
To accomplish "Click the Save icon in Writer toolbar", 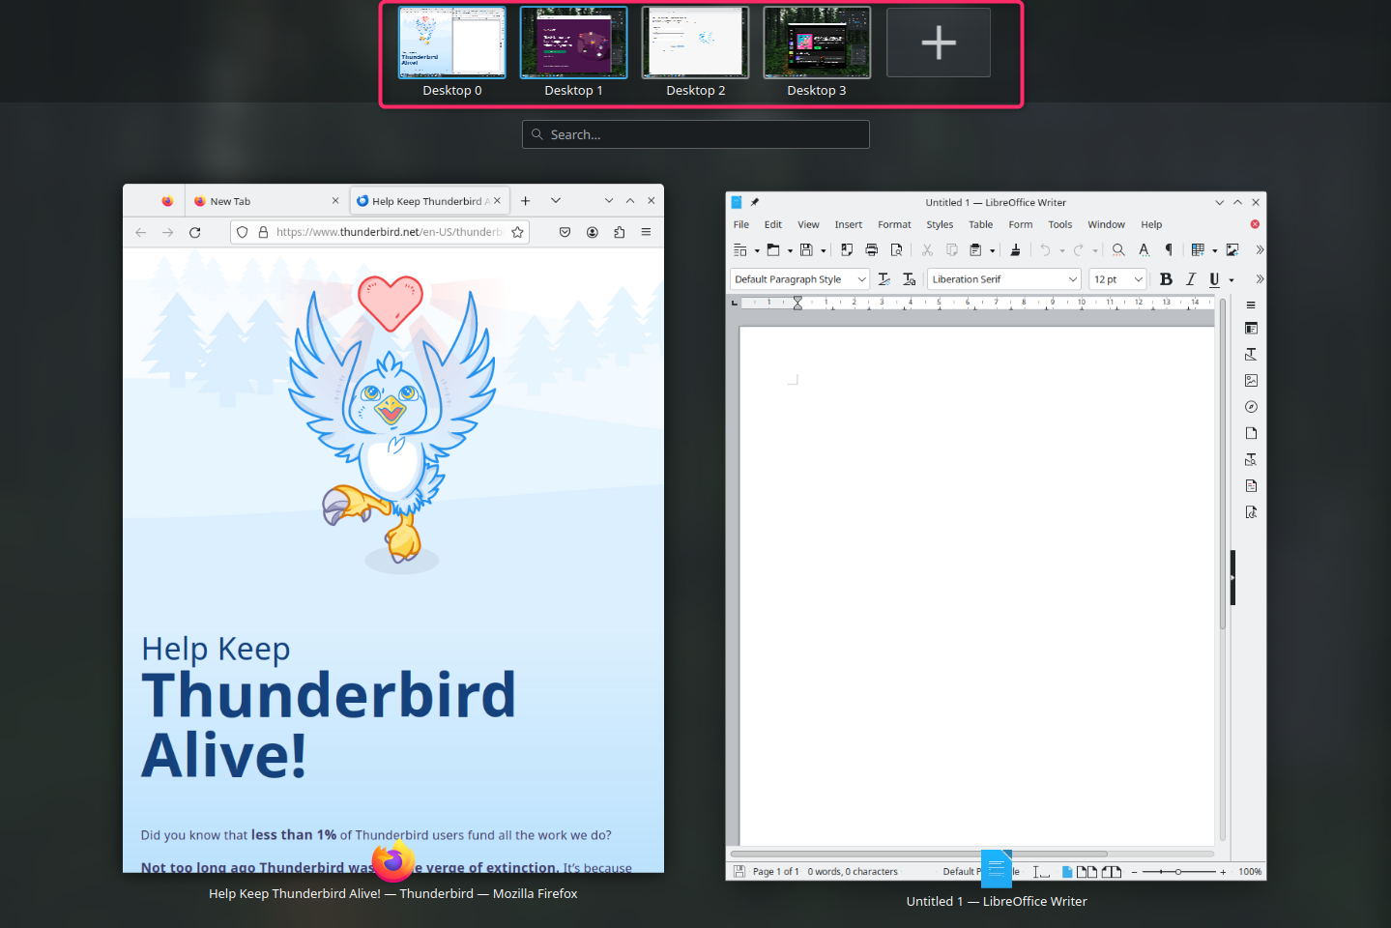I will click(x=806, y=249).
